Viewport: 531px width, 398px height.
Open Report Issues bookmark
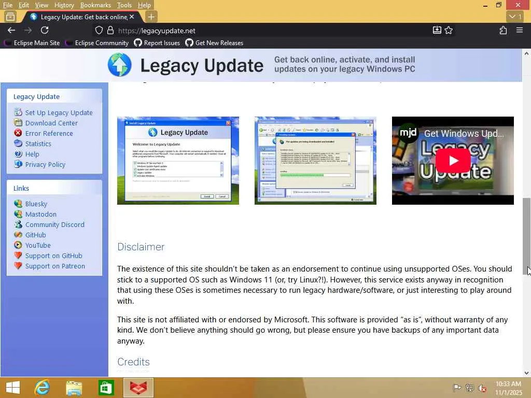[157, 43]
